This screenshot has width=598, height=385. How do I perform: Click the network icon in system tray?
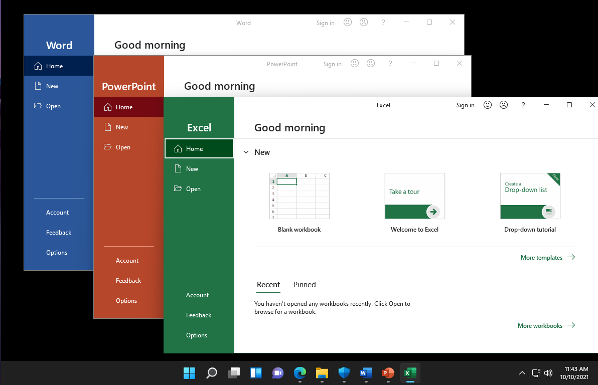tap(536, 373)
